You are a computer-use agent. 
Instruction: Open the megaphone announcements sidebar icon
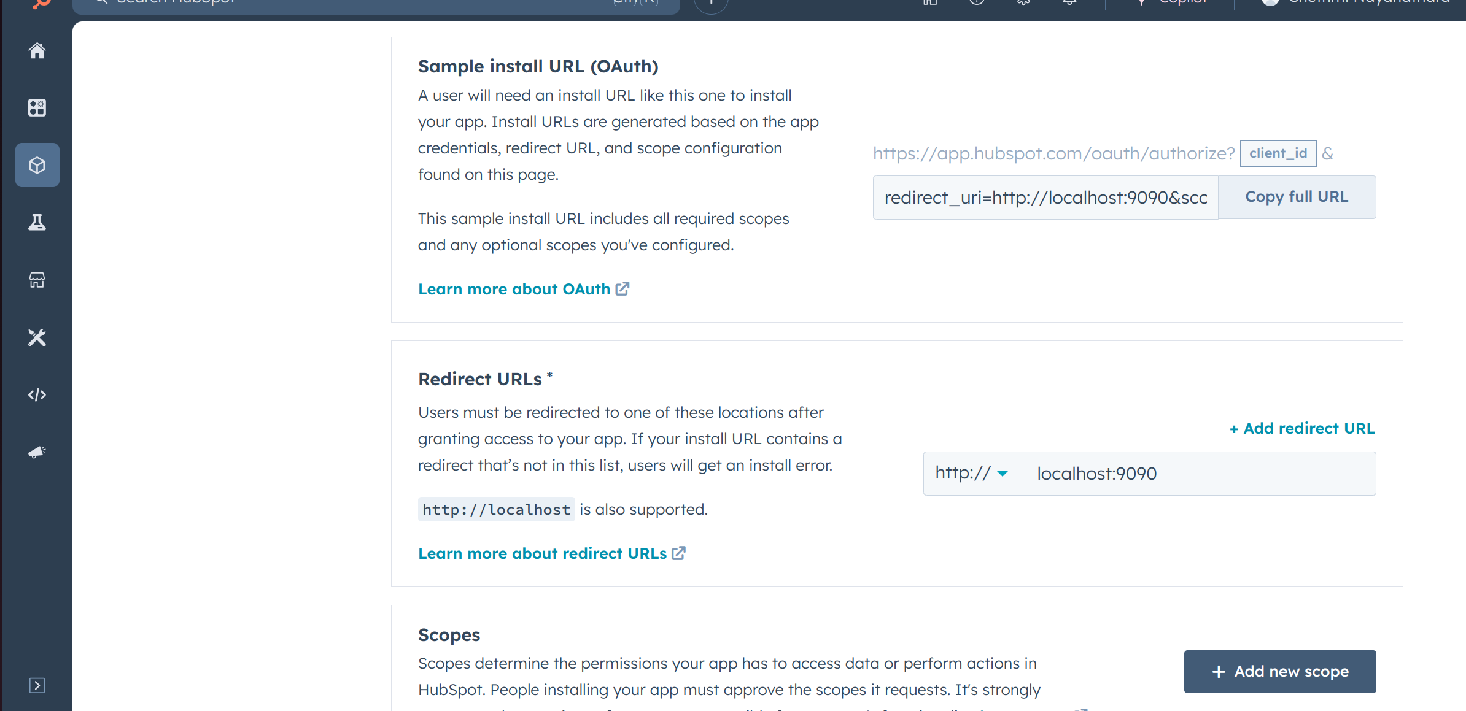tap(37, 452)
